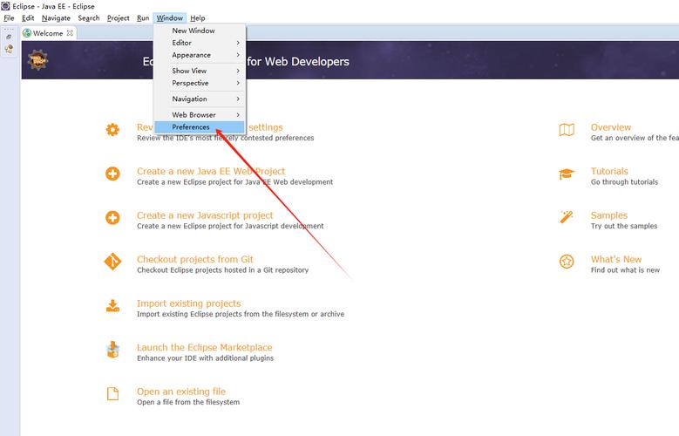Click the What's New star icon
This screenshot has width=679, height=436.
click(x=567, y=262)
